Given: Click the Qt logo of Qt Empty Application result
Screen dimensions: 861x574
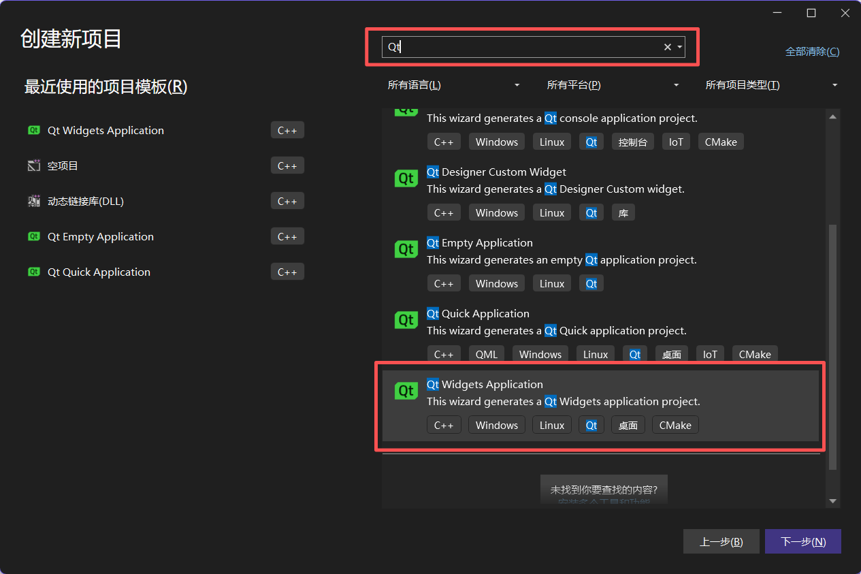Looking at the screenshot, I should pos(406,250).
